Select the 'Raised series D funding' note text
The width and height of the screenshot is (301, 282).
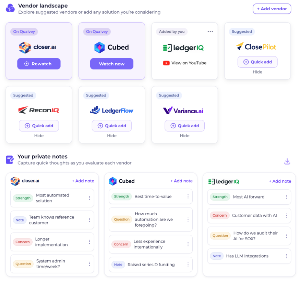tap(151, 265)
